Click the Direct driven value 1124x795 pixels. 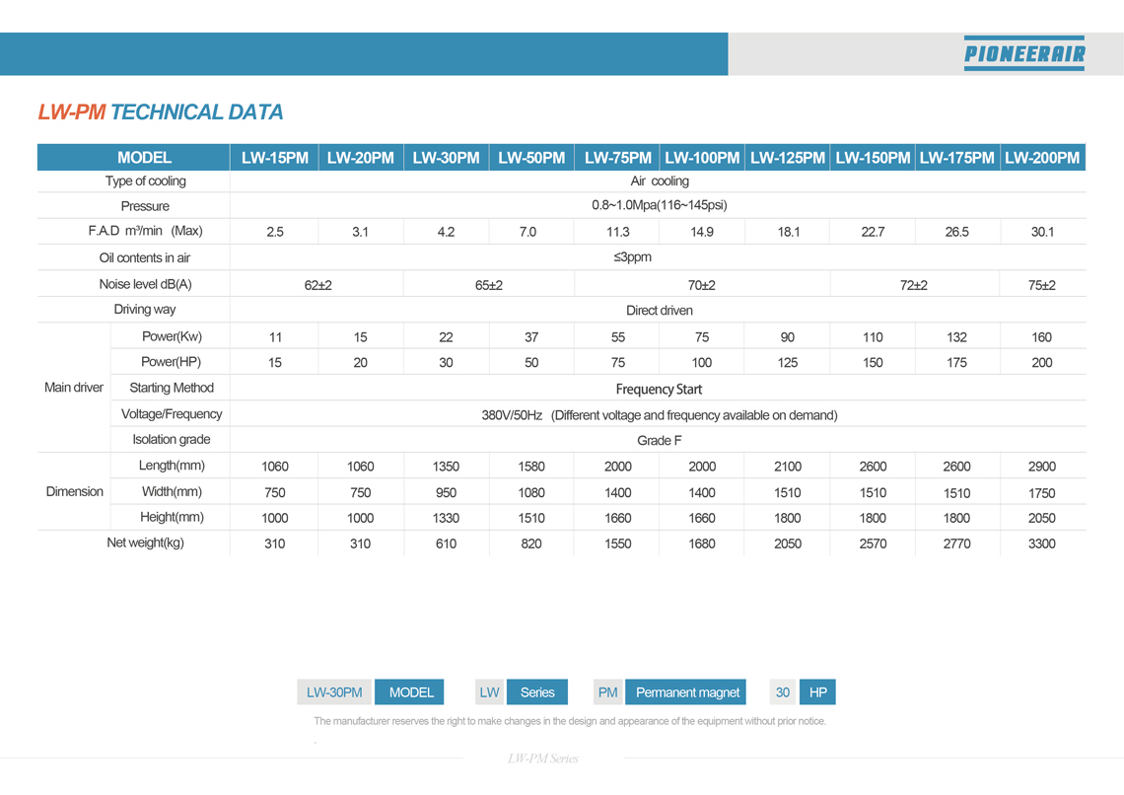point(660,311)
